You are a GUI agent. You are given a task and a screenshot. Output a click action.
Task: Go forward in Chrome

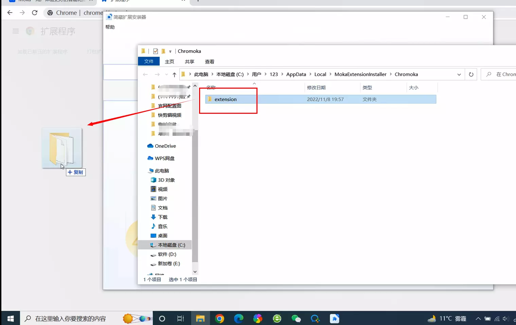(22, 13)
